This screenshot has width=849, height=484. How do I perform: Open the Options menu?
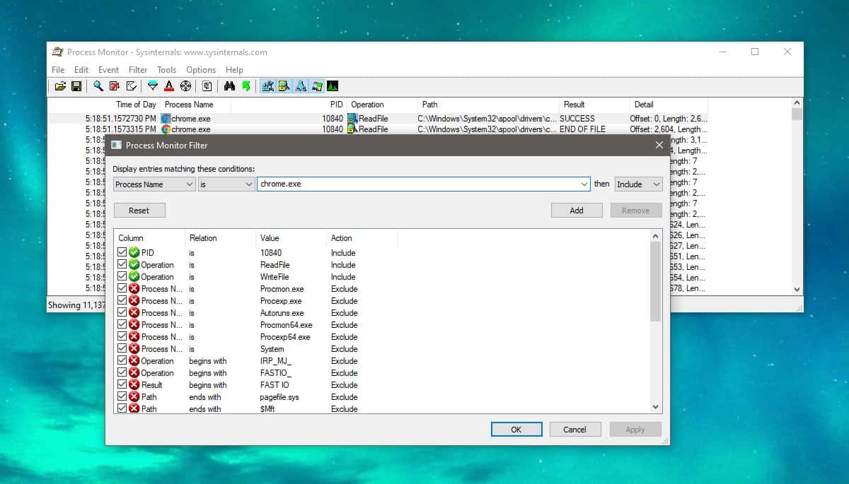(x=201, y=69)
